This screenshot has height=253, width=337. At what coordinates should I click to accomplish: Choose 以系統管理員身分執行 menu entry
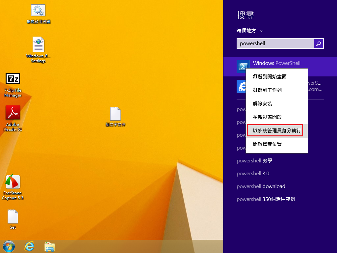coord(277,130)
